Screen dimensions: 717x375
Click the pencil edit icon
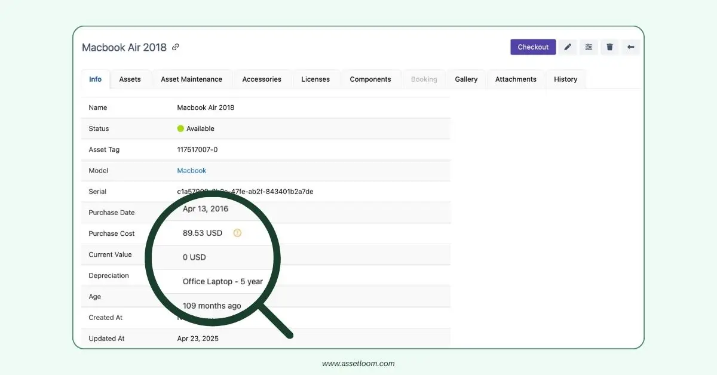pyautogui.click(x=568, y=47)
